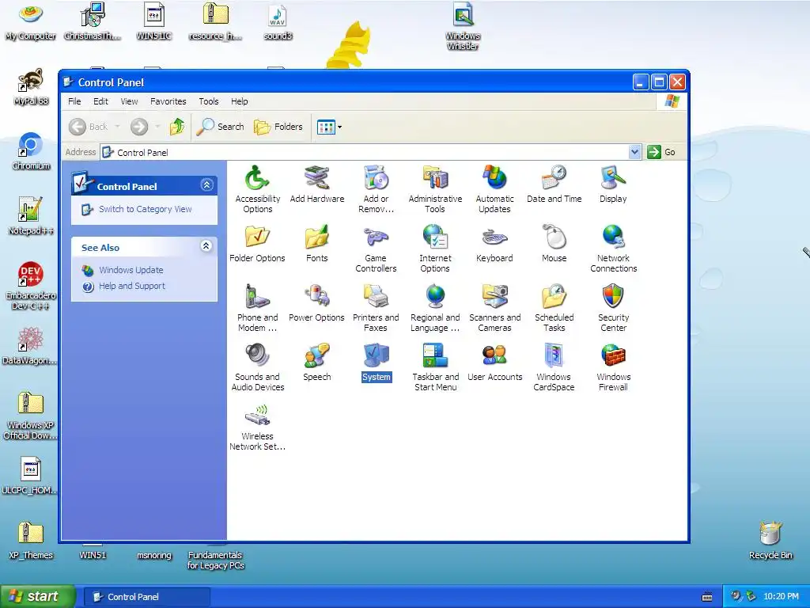Open the Address bar dropdown arrow
Image resolution: width=810 pixels, height=608 pixels.
[635, 152]
